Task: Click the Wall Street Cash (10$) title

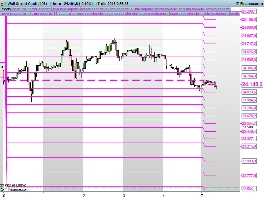Action: point(27,4)
